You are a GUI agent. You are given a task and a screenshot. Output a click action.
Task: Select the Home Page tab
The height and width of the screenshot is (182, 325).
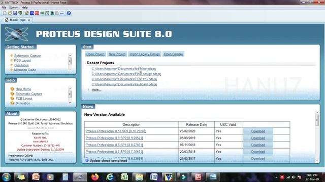pos(18,20)
